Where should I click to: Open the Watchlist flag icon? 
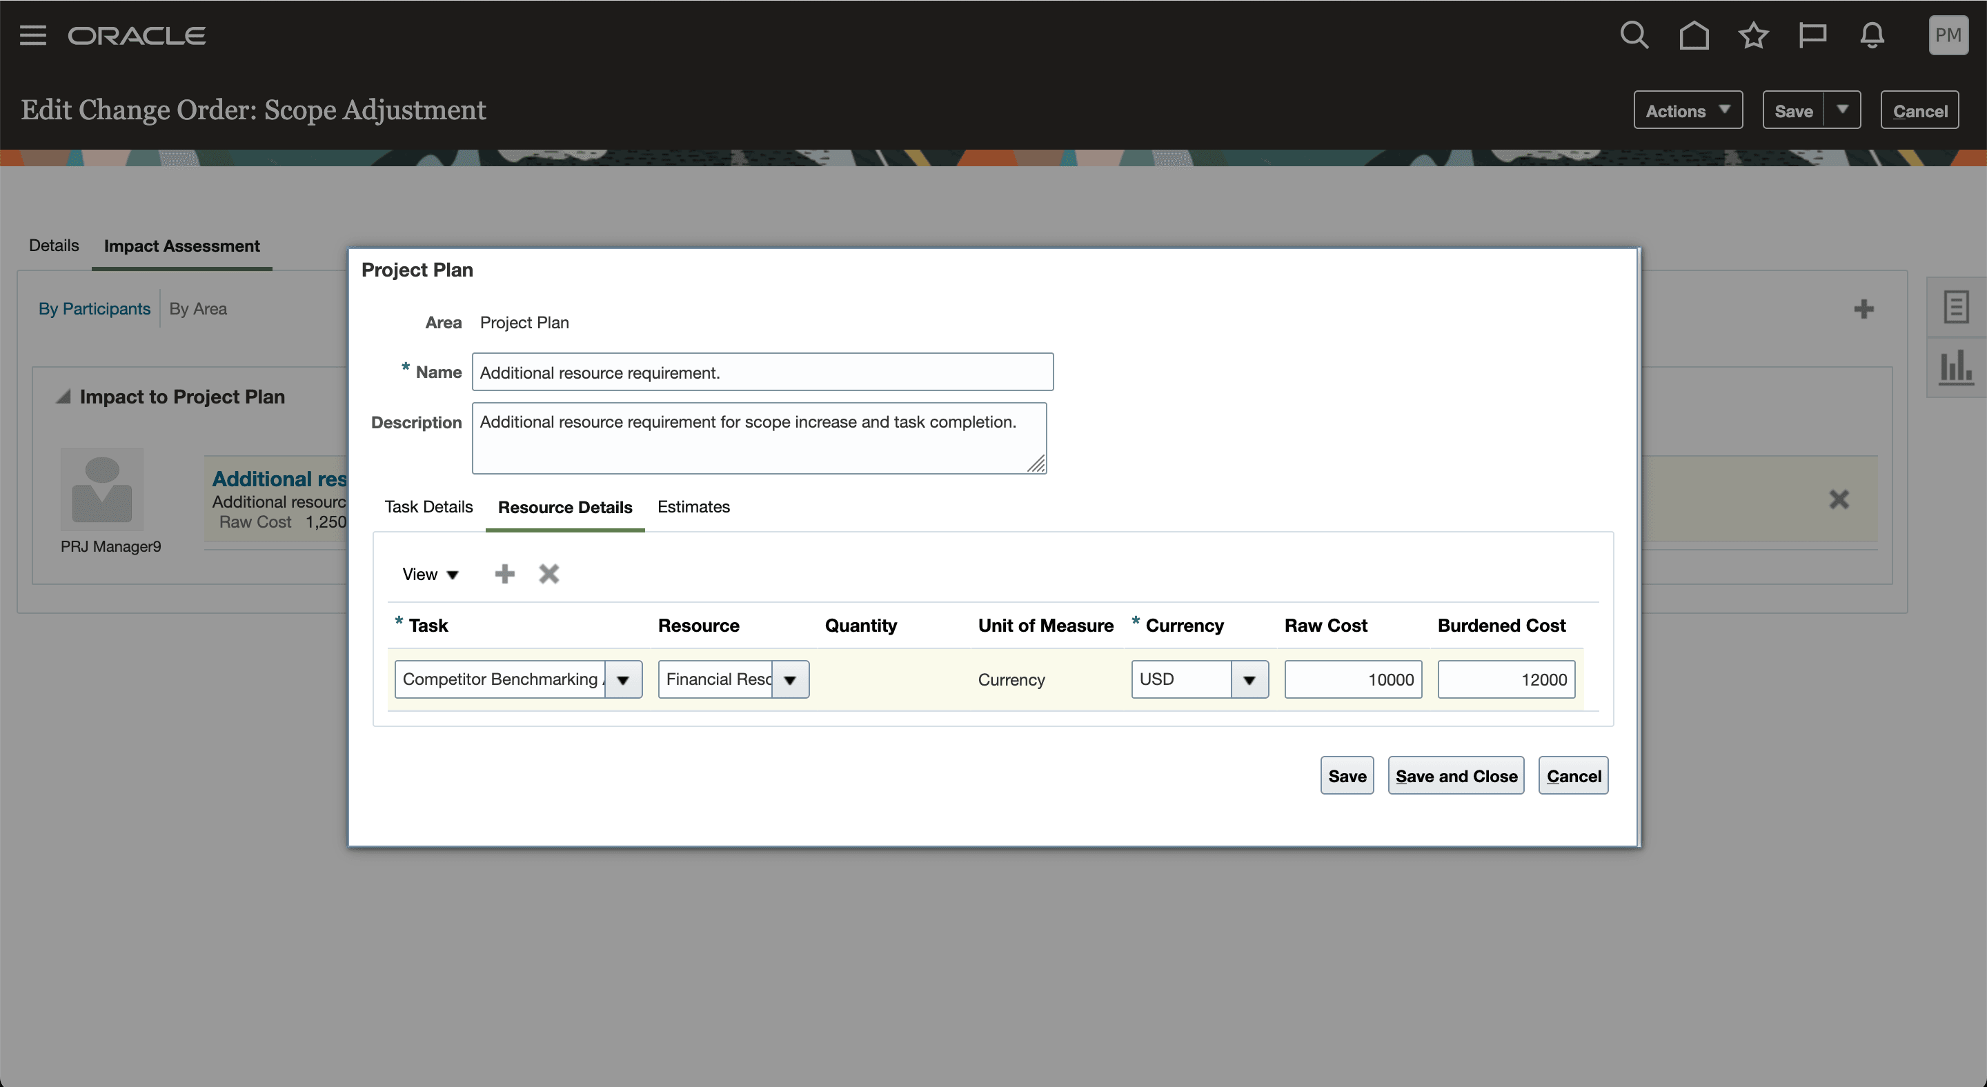[1812, 35]
